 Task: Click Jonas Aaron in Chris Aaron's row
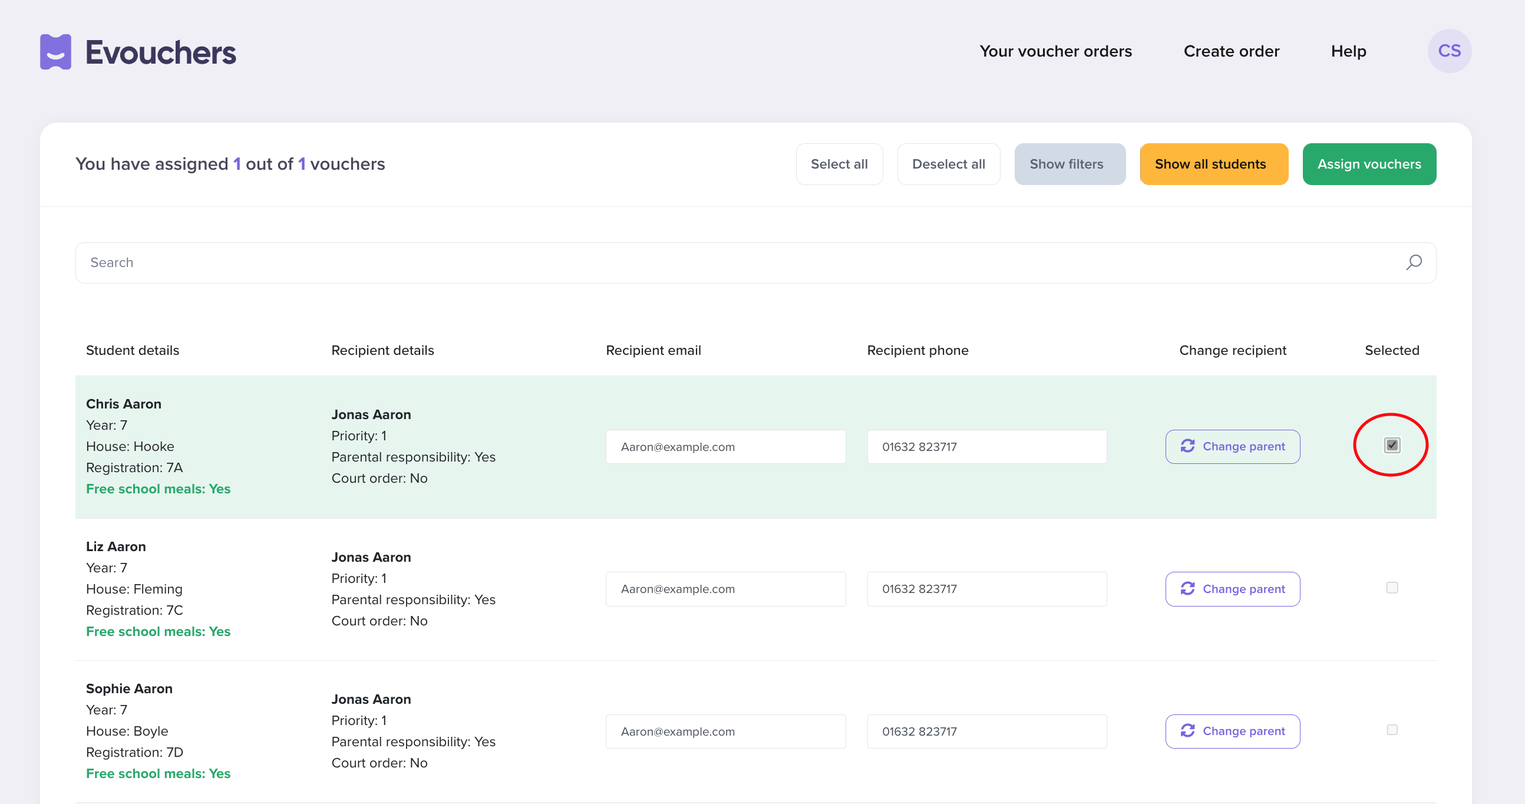pos(371,414)
